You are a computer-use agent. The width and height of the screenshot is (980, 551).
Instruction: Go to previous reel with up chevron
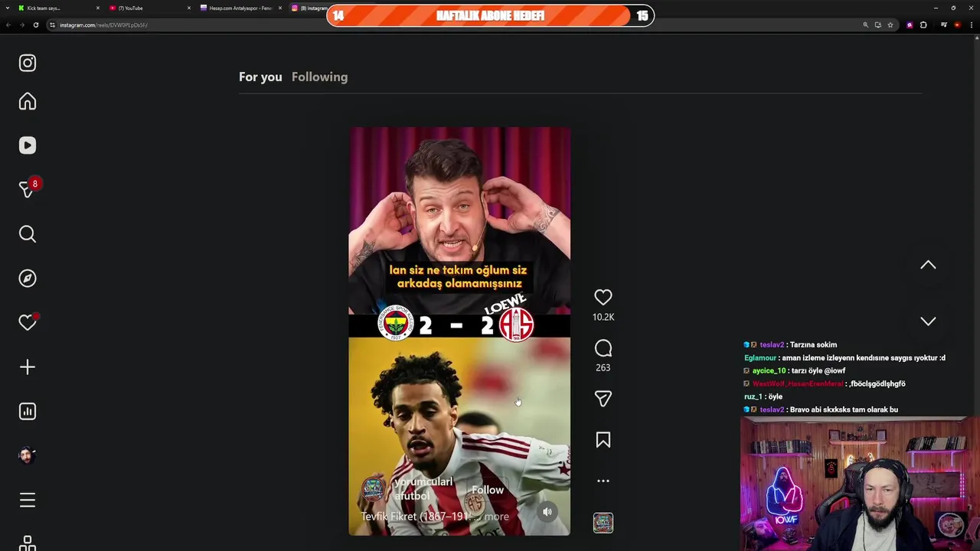tap(928, 265)
